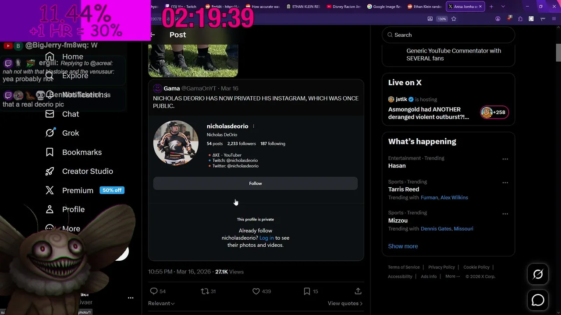Like the post with 439 likes

[x=256, y=291]
